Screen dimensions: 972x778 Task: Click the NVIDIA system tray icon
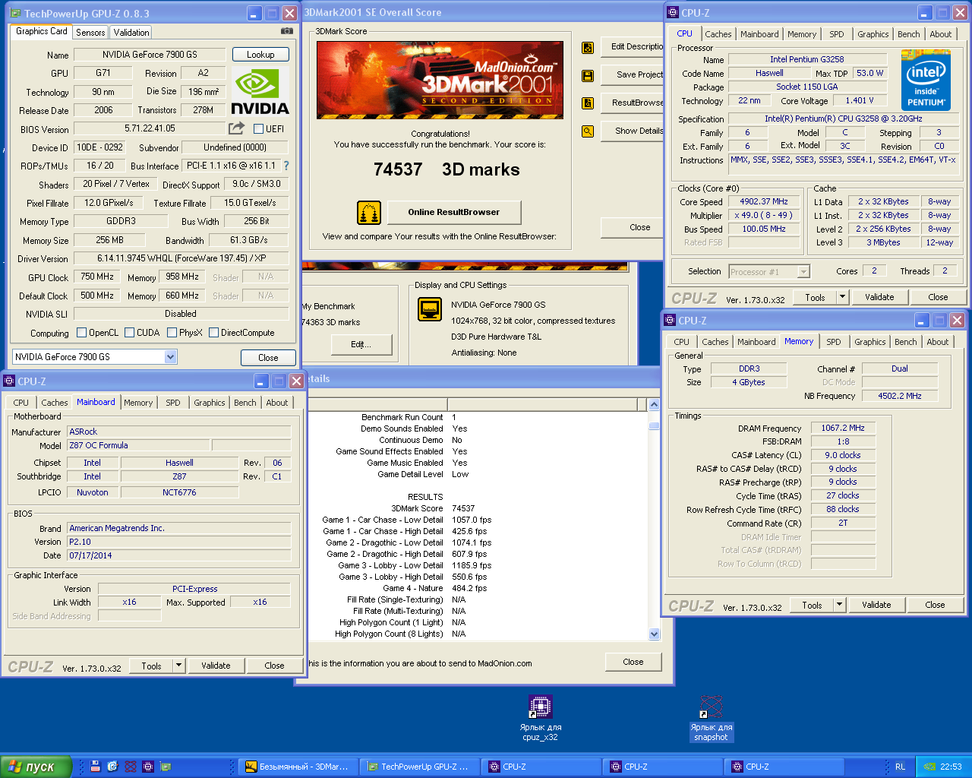[929, 767]
